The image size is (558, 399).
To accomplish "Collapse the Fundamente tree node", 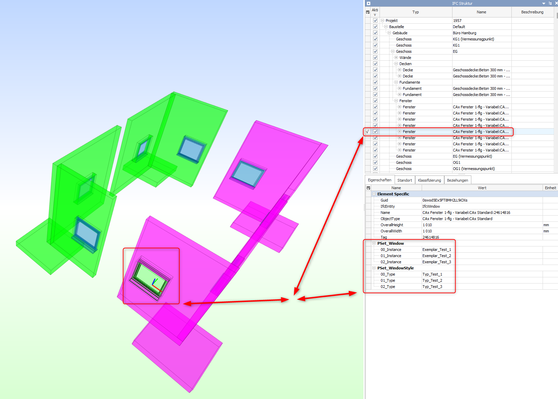I will click(x=396, y=82).
